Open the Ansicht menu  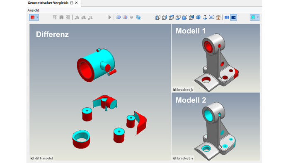click(x=33, y=10)
